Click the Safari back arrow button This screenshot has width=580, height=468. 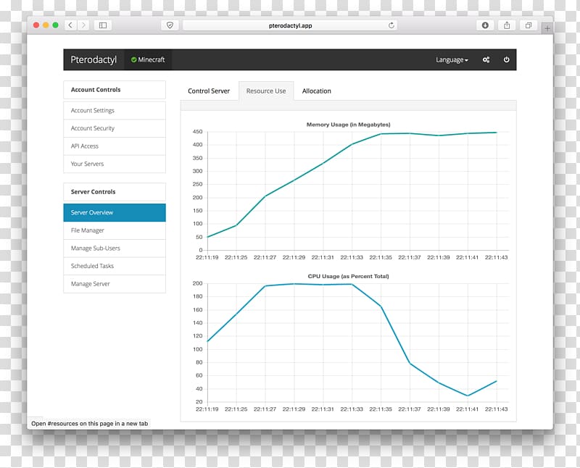pyautogui.click(x=70, y=25)
